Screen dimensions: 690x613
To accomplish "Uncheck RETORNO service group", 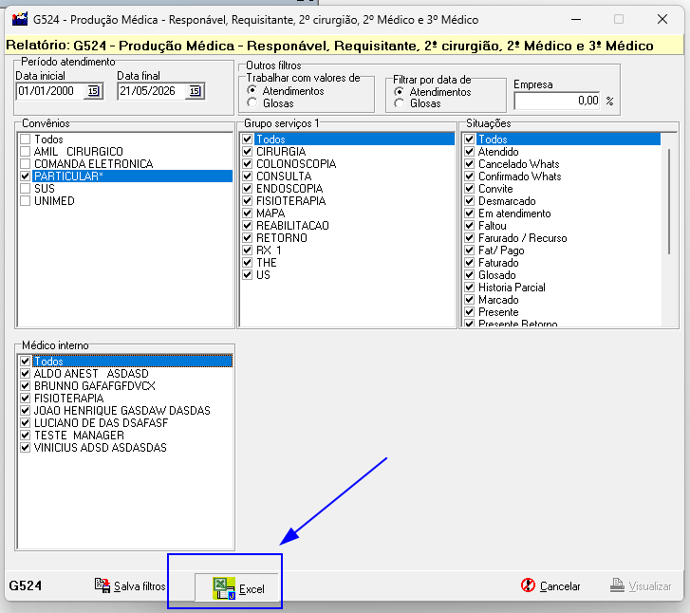I will [248, 237].
